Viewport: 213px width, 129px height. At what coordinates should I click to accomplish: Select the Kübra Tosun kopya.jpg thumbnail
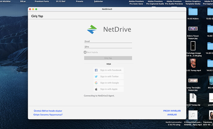click(193, 29)
